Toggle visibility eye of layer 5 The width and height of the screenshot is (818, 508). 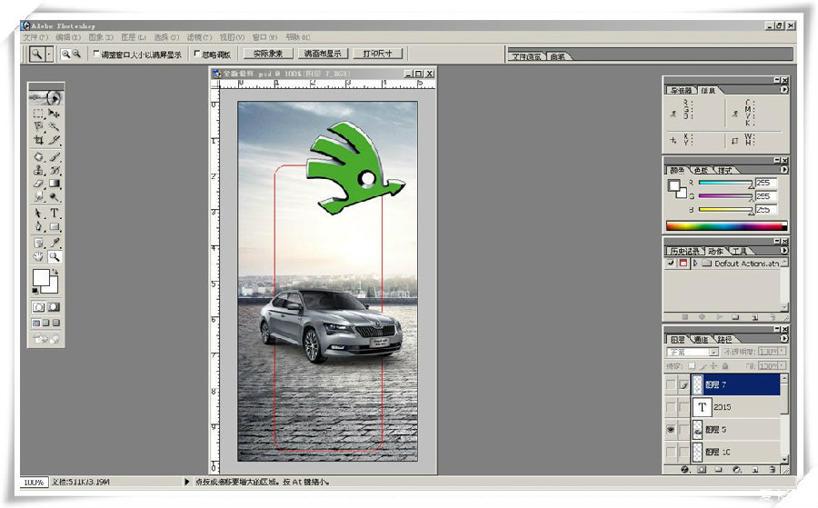click(x=671, y=430)
